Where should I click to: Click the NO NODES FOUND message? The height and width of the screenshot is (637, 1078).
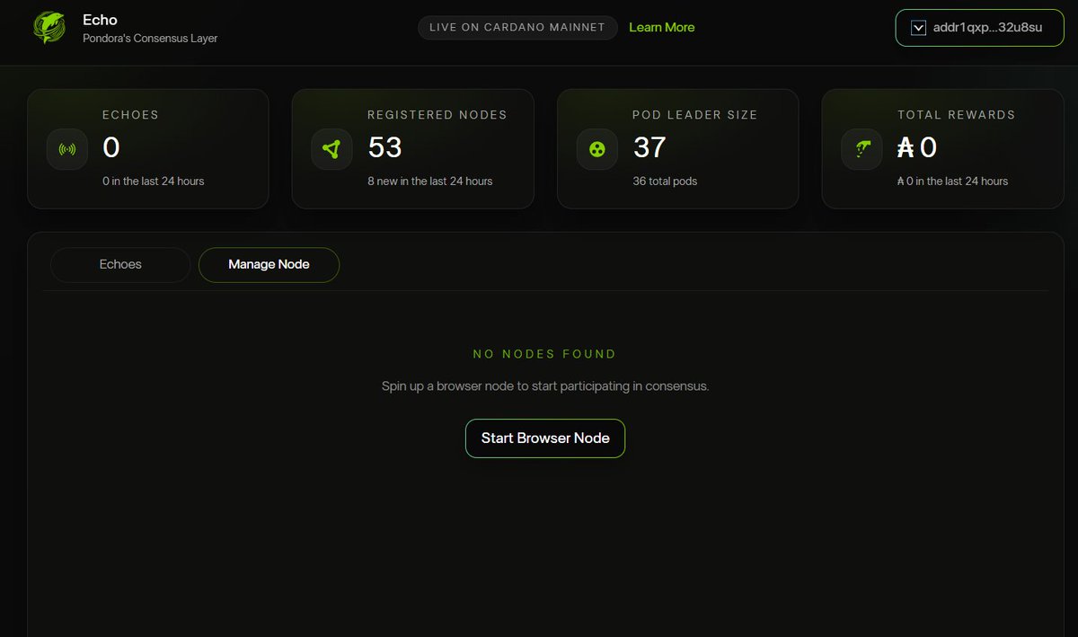[545, 354]
